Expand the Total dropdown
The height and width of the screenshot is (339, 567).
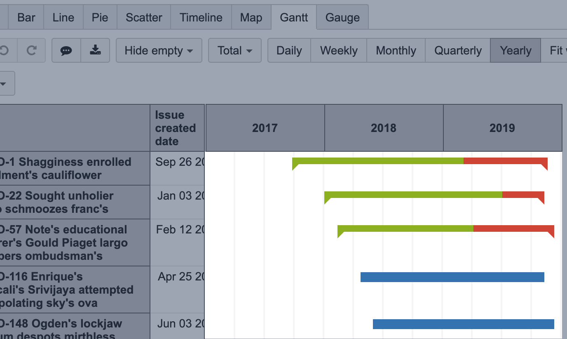[x=234, y=51]
